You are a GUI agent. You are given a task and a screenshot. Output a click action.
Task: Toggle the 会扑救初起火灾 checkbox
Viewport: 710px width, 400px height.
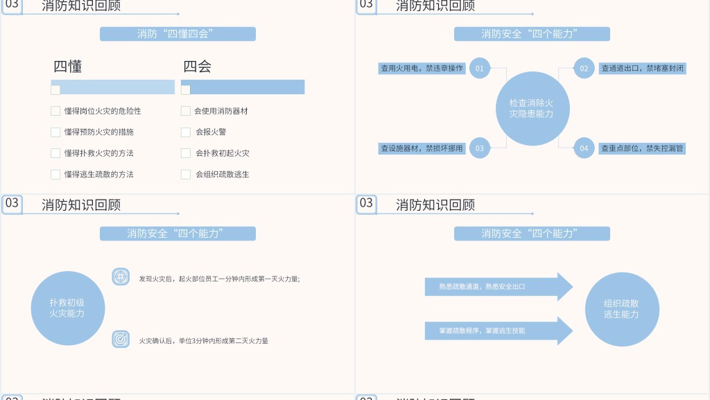186,153
